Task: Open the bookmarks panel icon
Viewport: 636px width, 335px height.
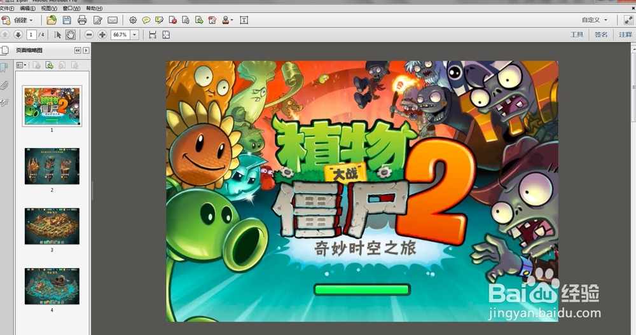Action: tap(4, 68)
